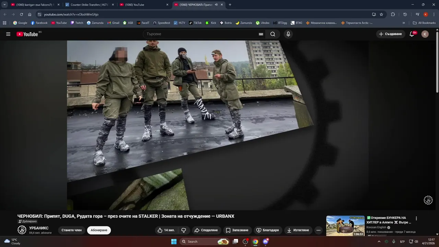439x247 pixels.
Task: Open Kreosan English channel link
Action: click(376, 227)
